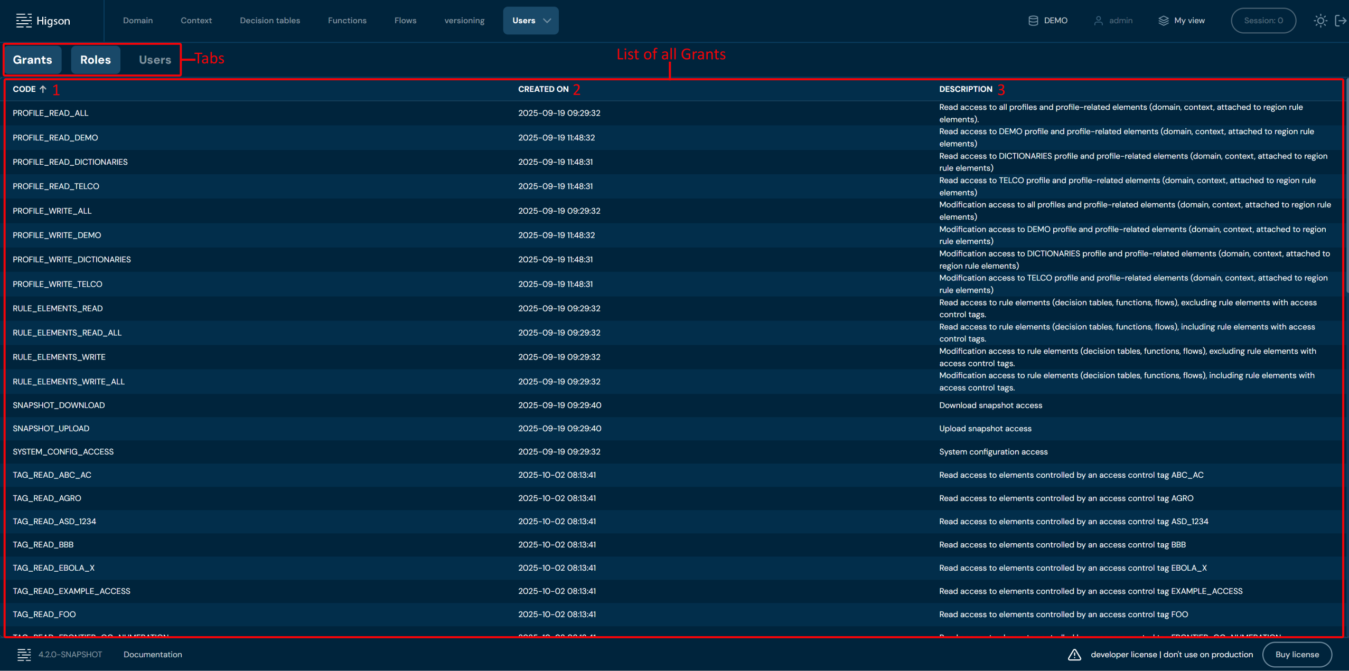Click the Buy license button

[1297, 655]
